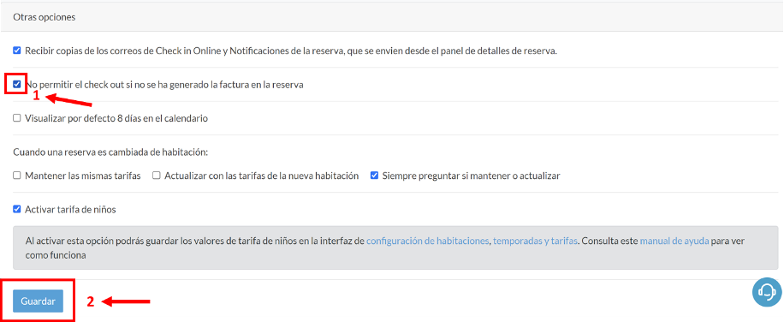Viewport: 784px width, 322px height.
Task: Check 'Mantener las mismas tarifas' option
Action: click(x=17, y=176)
